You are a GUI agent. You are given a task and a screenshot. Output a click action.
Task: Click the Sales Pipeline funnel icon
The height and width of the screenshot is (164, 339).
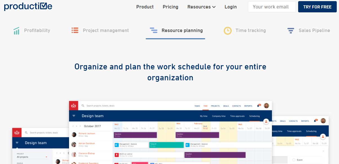pyautogui.click(x=291, y=31)
